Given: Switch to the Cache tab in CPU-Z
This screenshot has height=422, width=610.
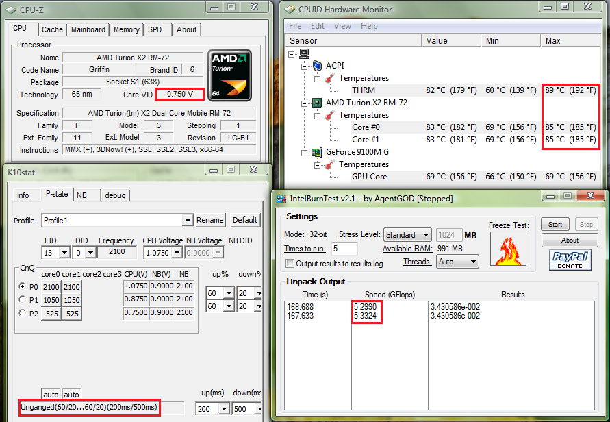Looking at the screenshot, I should (52, 29).
